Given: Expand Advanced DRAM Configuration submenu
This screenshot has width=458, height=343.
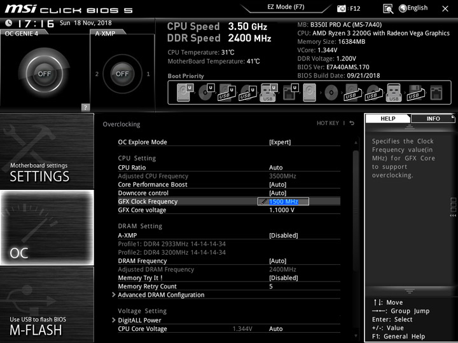Looking at the screenshot, I should pyautogui.click(x=161, y=295).
